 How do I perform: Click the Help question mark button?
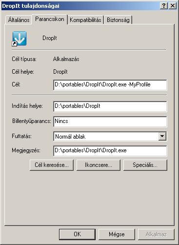click(164, 6)
